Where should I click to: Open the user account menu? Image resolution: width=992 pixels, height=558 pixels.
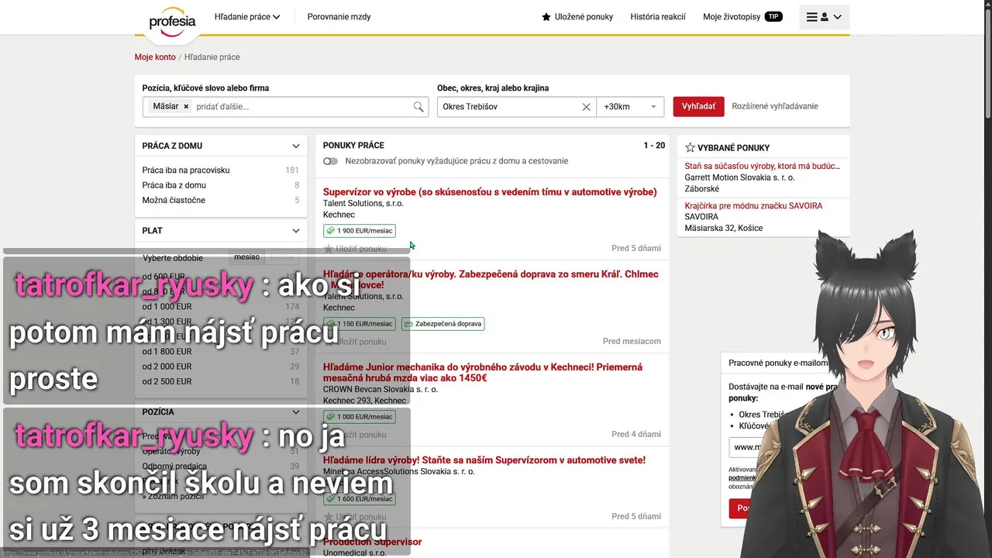[x=824, y=17]
